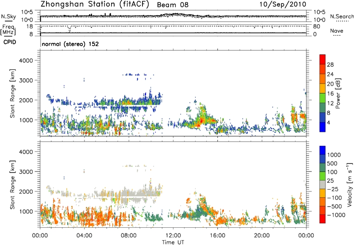This screenshot has height=245, width=354.
Task: Click the '24' power colorbar value
Action: [x=330, y=74]
